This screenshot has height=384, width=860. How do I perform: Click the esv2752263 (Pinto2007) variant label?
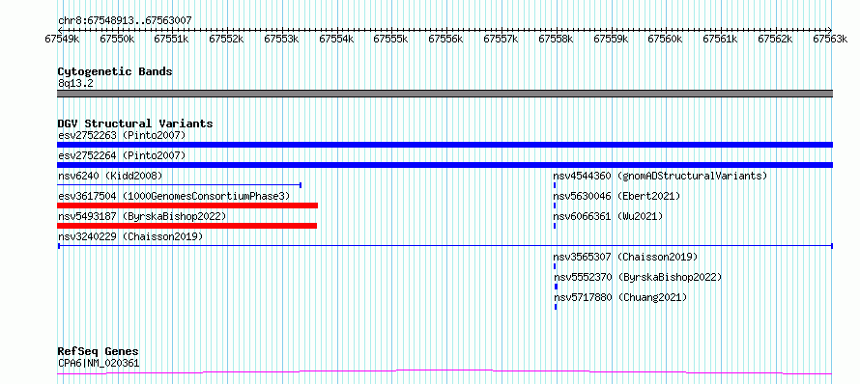click(x=122, y=135)
